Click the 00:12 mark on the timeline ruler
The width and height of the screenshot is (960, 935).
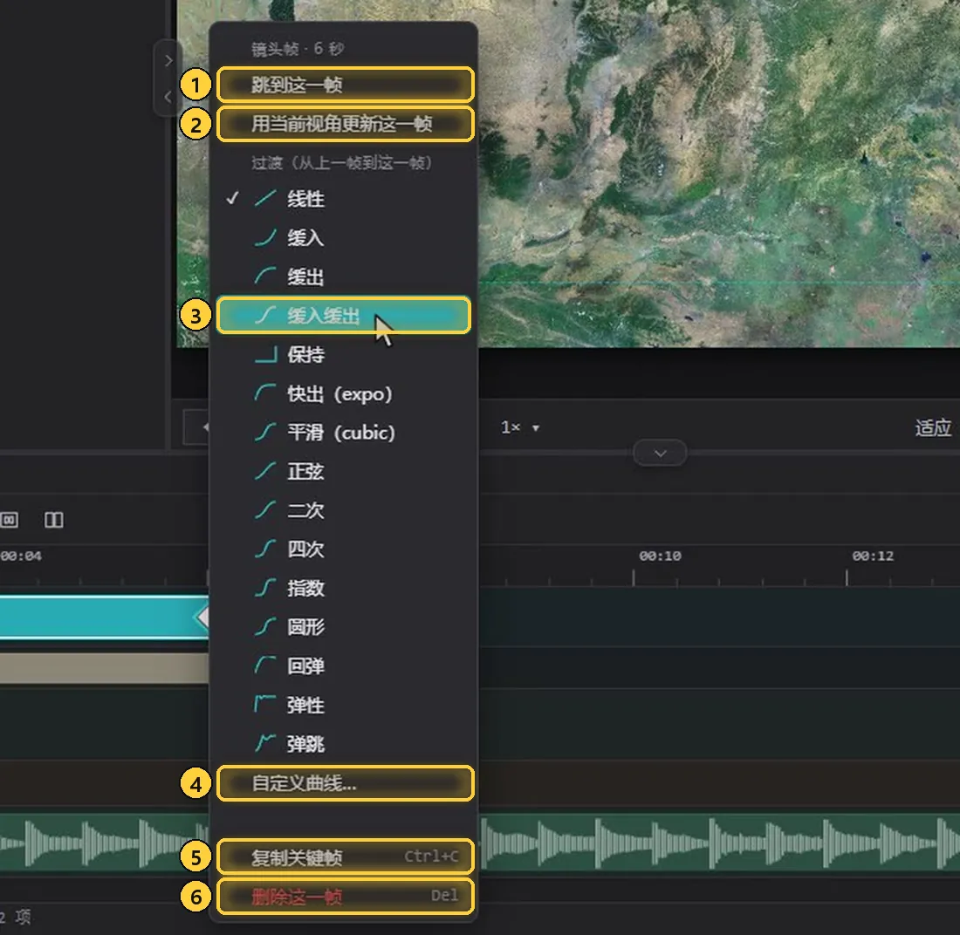pos(873,556)
